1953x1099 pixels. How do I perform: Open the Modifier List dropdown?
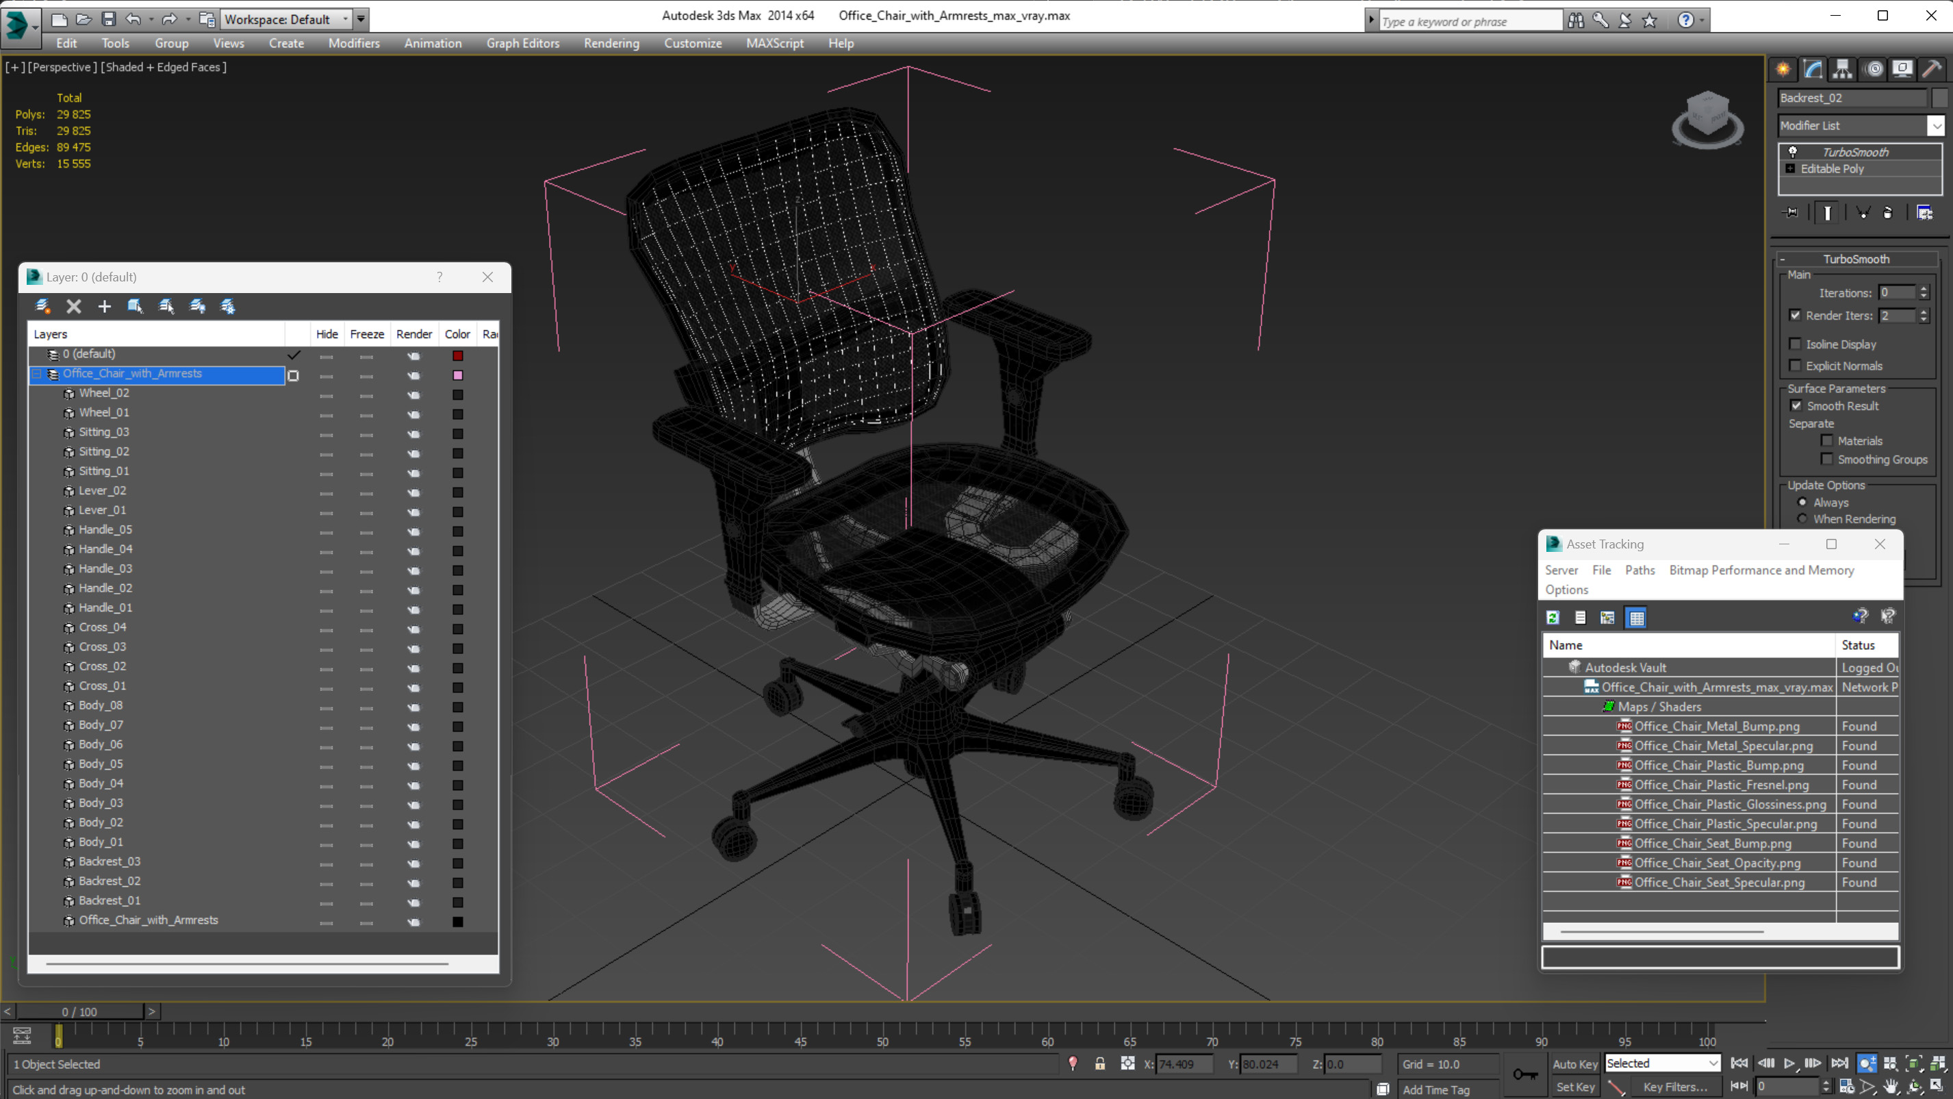tap(1936, 126)
